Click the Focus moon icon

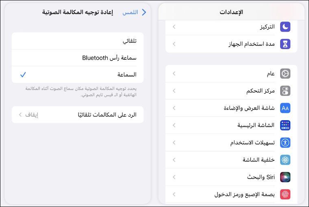[285, 27]
